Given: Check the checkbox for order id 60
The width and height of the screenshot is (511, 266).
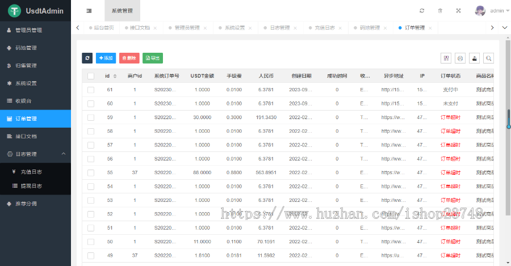Looking at the screenshot, I should click(91, 104).
